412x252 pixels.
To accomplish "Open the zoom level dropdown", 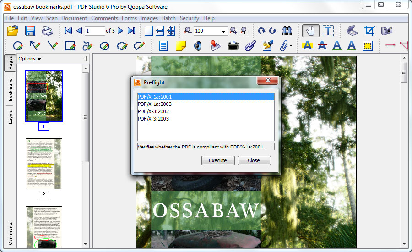I will pos(223,31).
